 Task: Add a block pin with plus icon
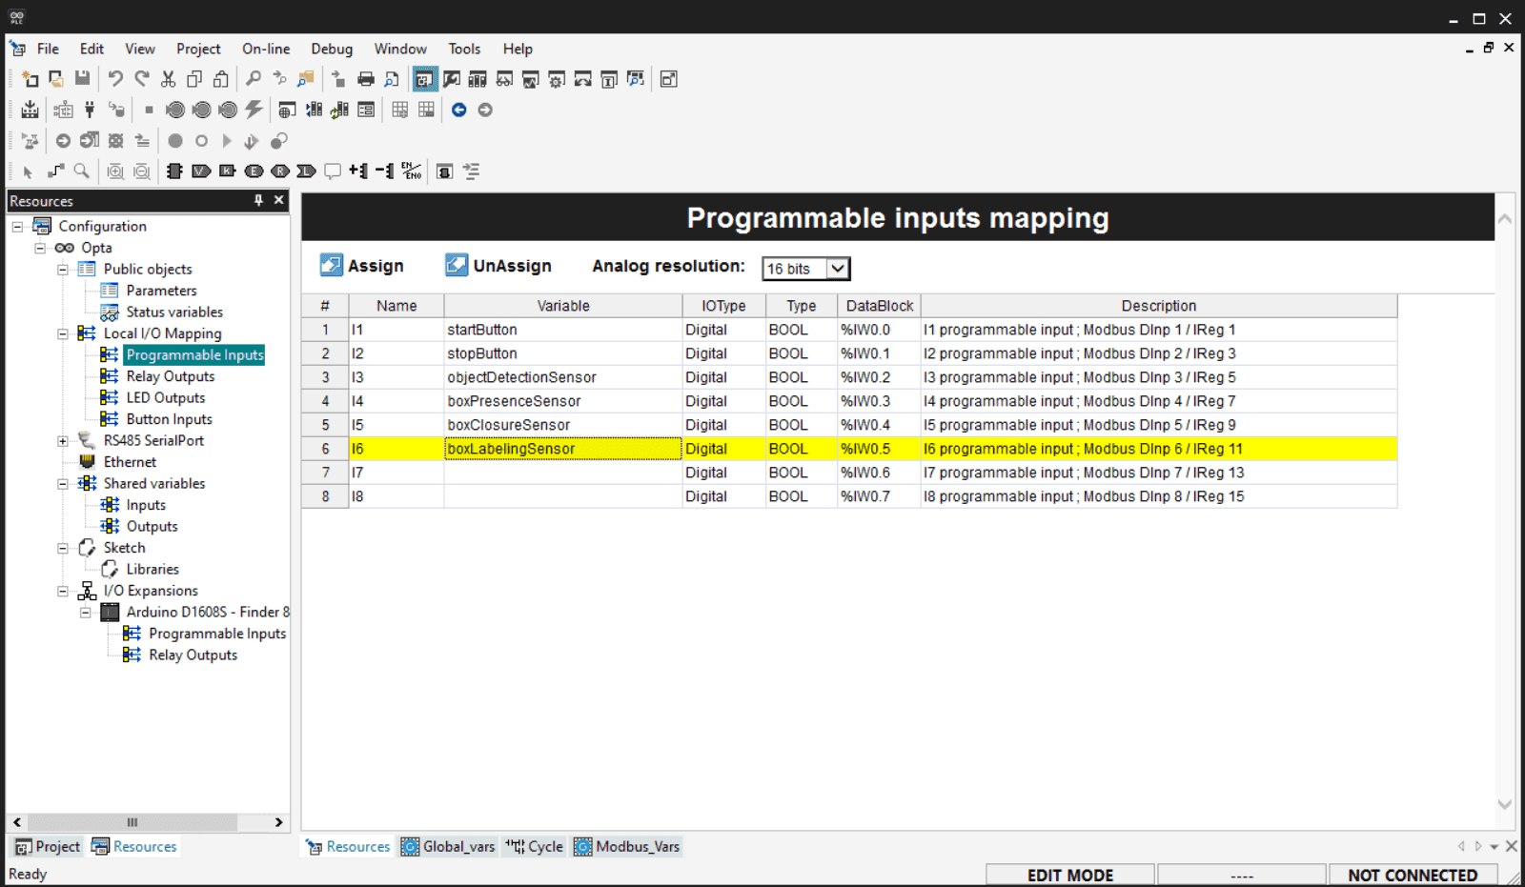pyautogui.click(x=358, y=171)
